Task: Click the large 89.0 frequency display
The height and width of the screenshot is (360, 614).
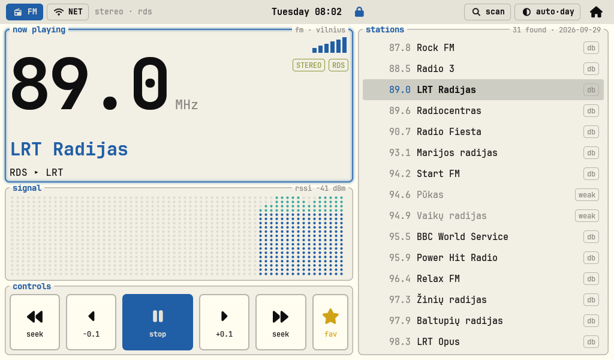Action: [x=90, y=84]
